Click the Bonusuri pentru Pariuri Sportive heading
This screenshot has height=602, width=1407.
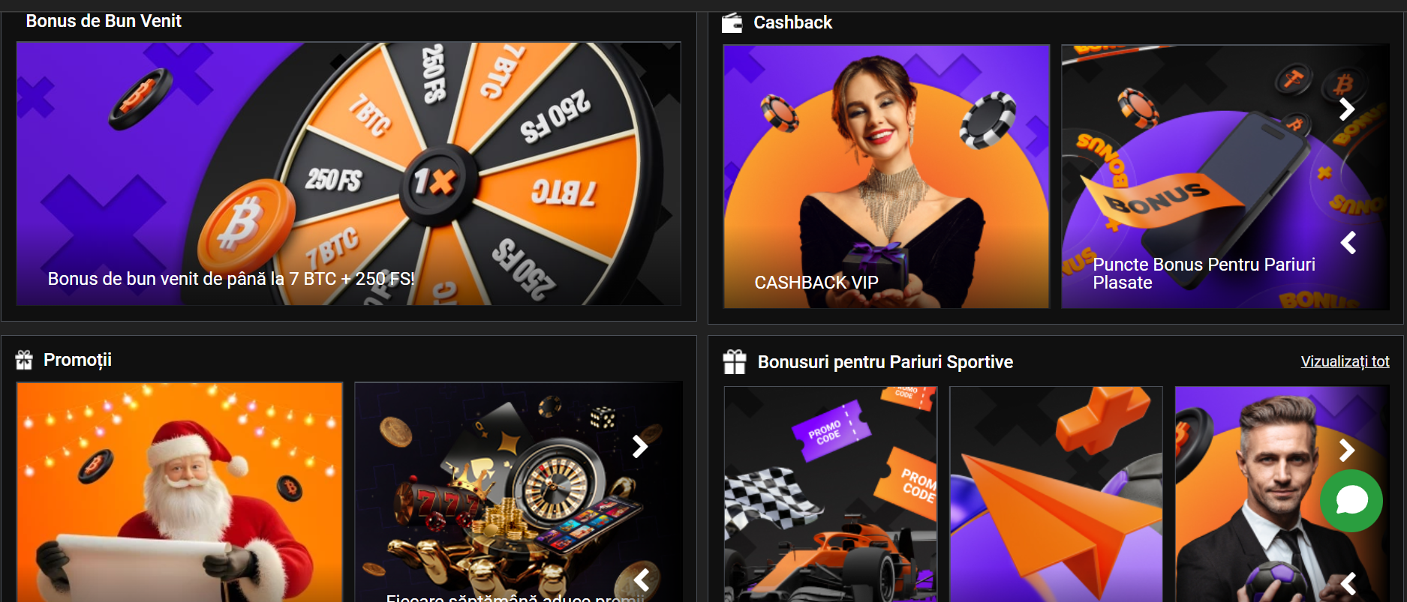(885, 362)
